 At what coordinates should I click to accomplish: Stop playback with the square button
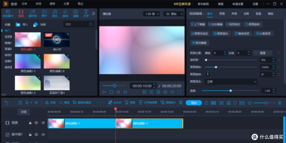111,92
